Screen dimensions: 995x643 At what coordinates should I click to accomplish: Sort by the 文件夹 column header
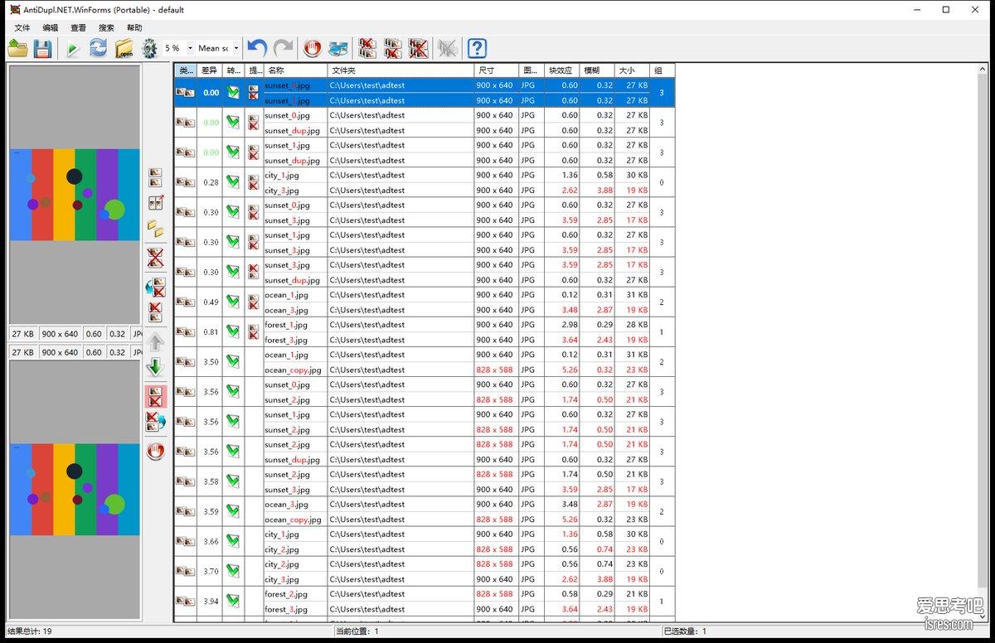[x=400, y=70]
